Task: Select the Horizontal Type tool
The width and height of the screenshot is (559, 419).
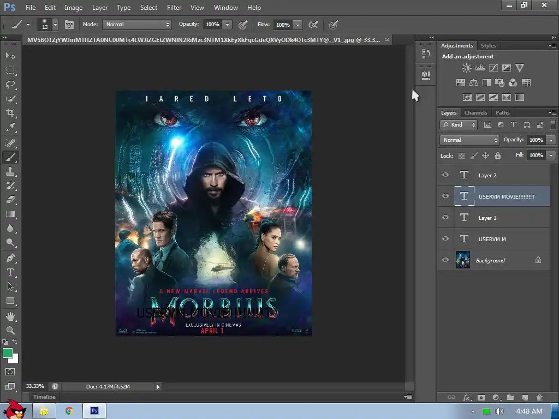Action: (10, 272)
